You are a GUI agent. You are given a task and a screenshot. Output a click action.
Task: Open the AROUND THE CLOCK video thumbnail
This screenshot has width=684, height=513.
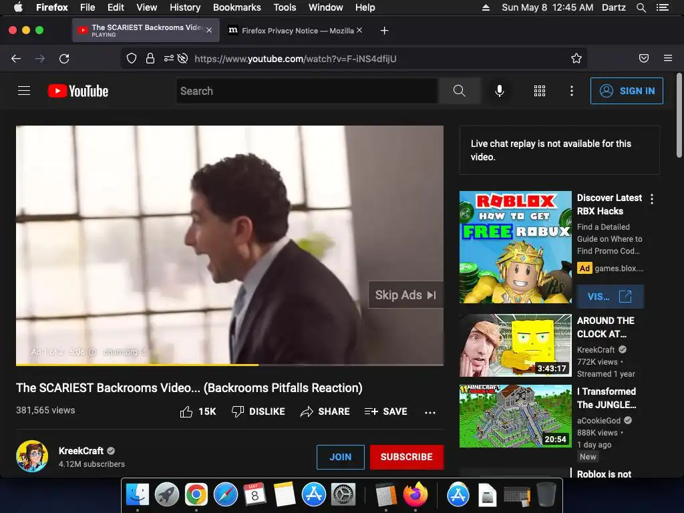pyautogui.click(x=515, y=345)
